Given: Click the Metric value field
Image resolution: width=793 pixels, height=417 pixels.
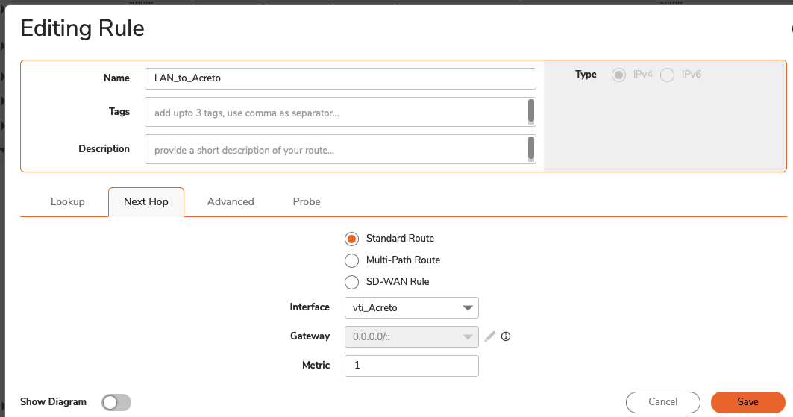Looking at the screenshot, I should pos(412,366).
